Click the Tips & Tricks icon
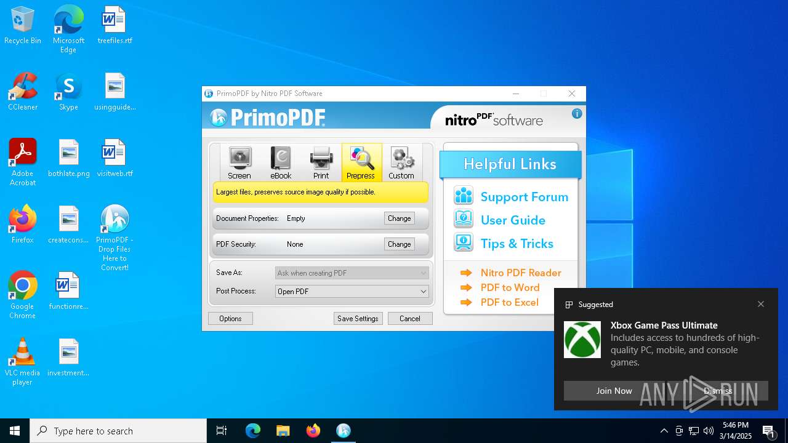Viewport: 788px width, 443px height. [x=464, y=242]
